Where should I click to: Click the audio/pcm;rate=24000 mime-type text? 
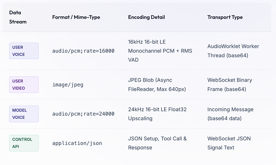coord(83,114)
